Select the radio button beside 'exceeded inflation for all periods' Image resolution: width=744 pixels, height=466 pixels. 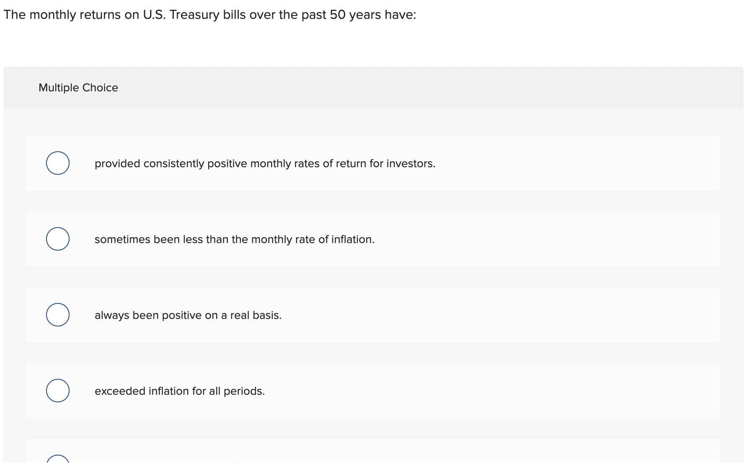[57, 391]
